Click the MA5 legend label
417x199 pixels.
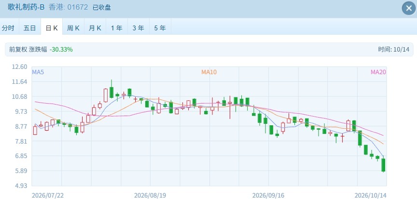(38, 72)
